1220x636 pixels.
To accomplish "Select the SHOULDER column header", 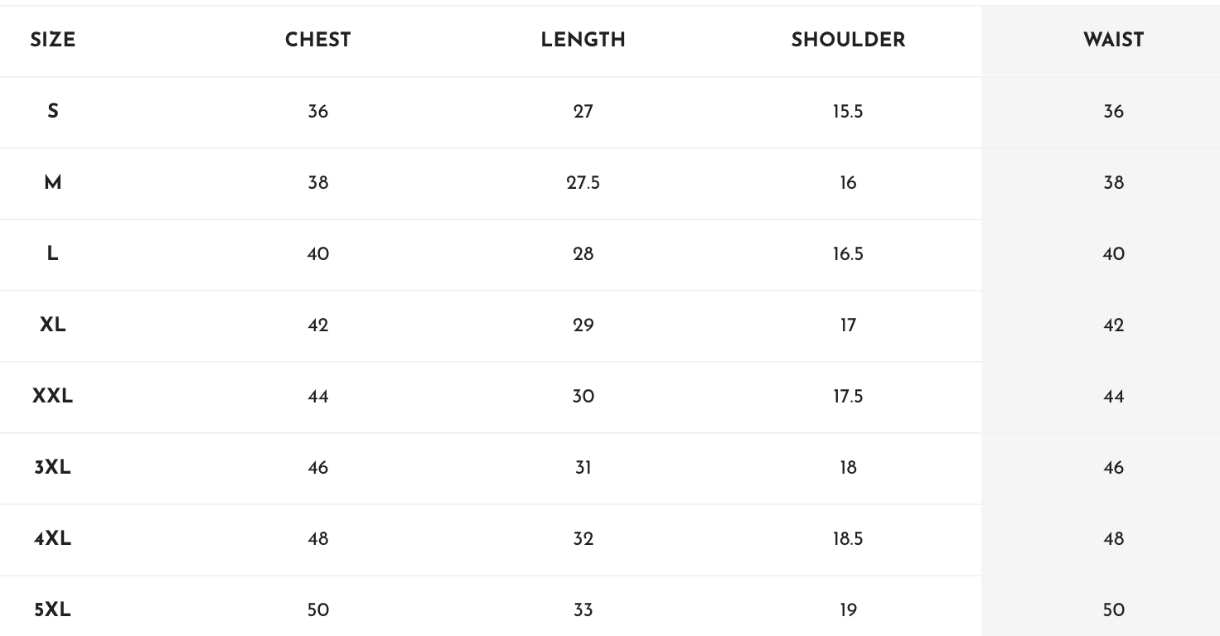I will (848, 40).
